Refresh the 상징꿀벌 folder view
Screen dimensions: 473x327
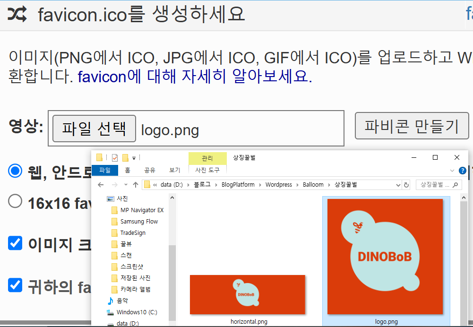406,185
